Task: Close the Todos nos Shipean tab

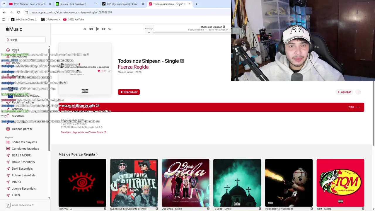Action: point(189,4)
